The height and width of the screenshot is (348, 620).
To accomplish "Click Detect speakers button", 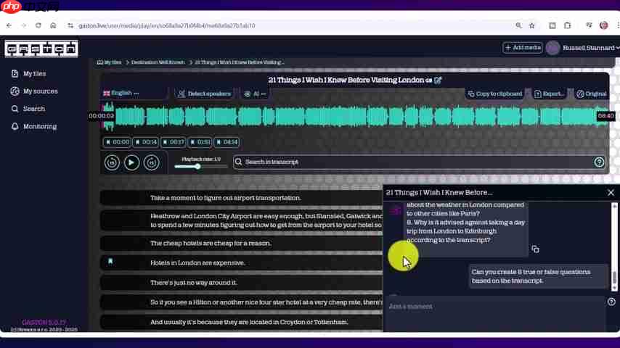I will coord(205,94).
